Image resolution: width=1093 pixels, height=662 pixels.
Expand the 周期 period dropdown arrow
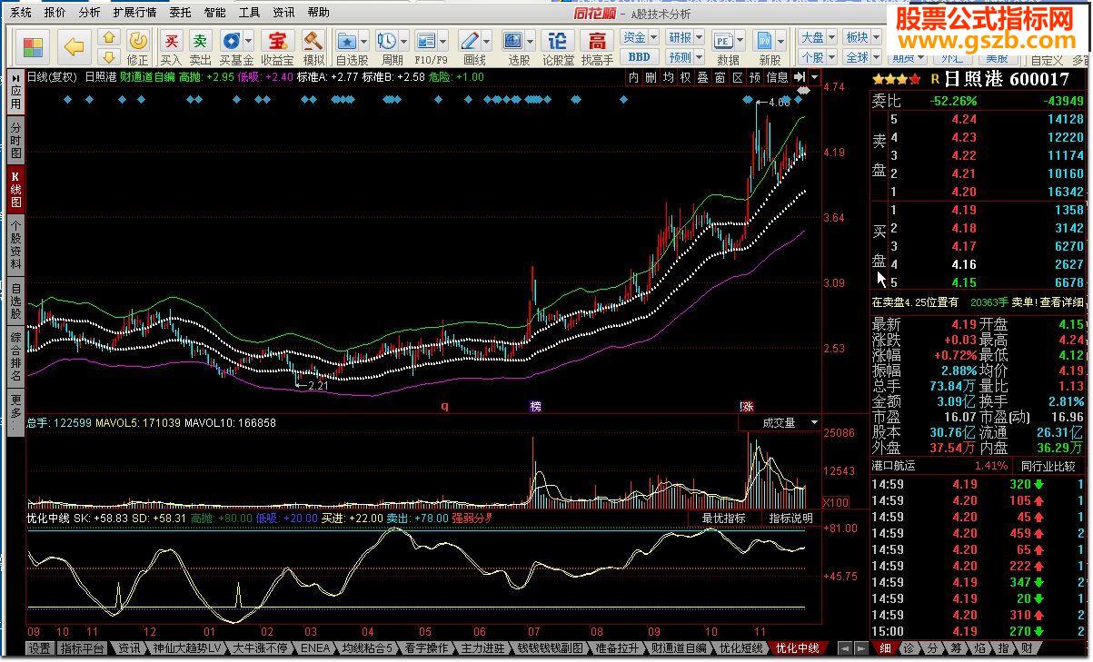point(404,41)
